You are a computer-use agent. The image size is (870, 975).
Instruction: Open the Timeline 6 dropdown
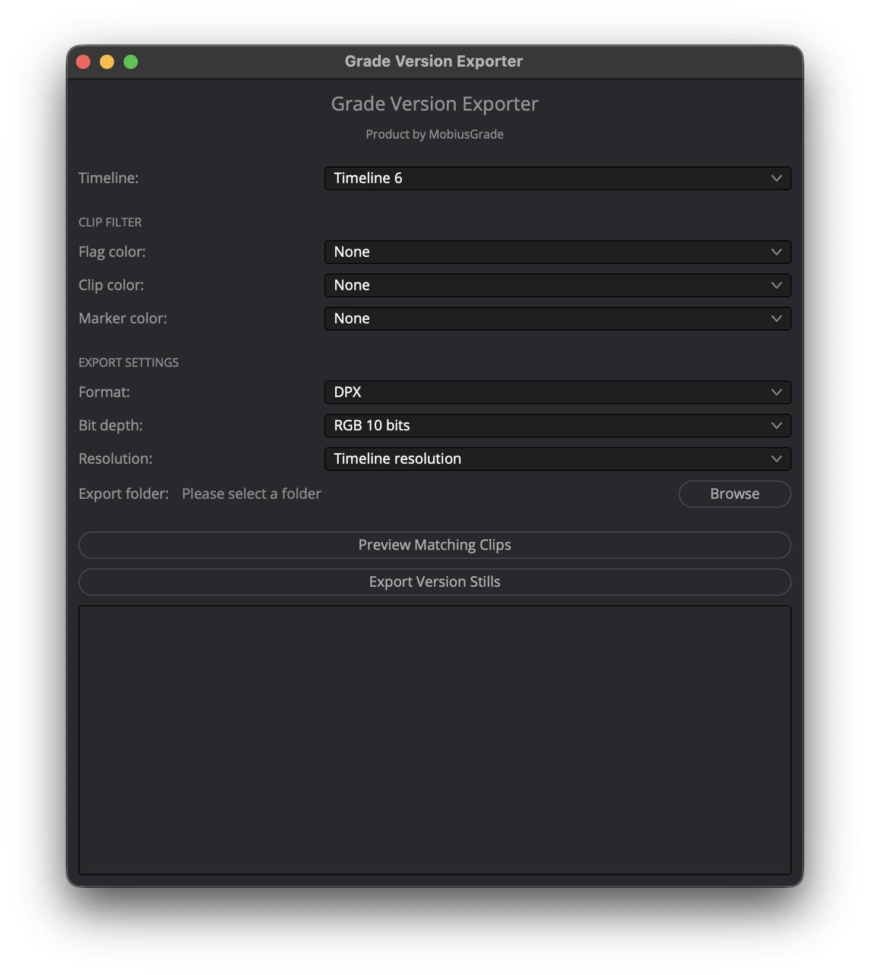pyautogui.click(x=557, y=178)
